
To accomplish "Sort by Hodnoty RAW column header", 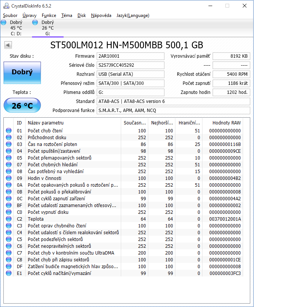I will click(226, 123).
